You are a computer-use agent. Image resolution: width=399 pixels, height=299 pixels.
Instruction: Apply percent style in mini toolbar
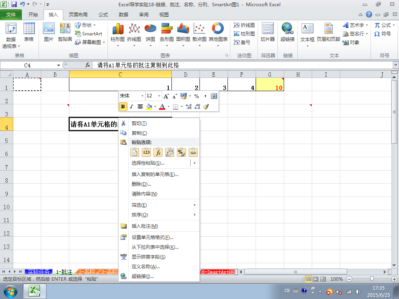click(196, 96)
